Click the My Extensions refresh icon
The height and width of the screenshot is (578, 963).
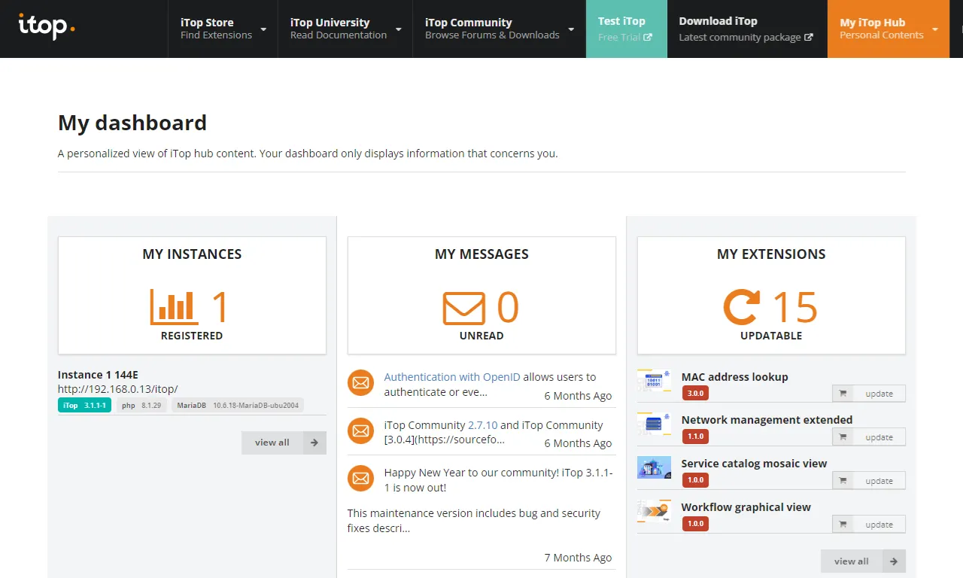click(742, 306)
